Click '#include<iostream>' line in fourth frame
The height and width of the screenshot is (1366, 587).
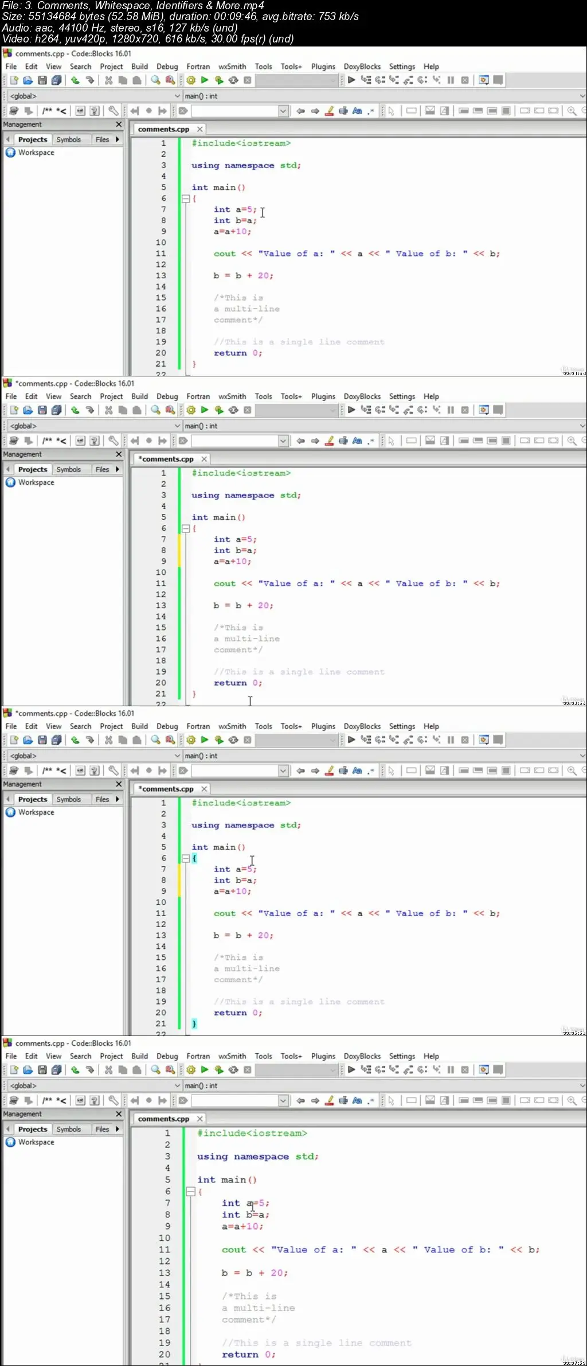252,1134
